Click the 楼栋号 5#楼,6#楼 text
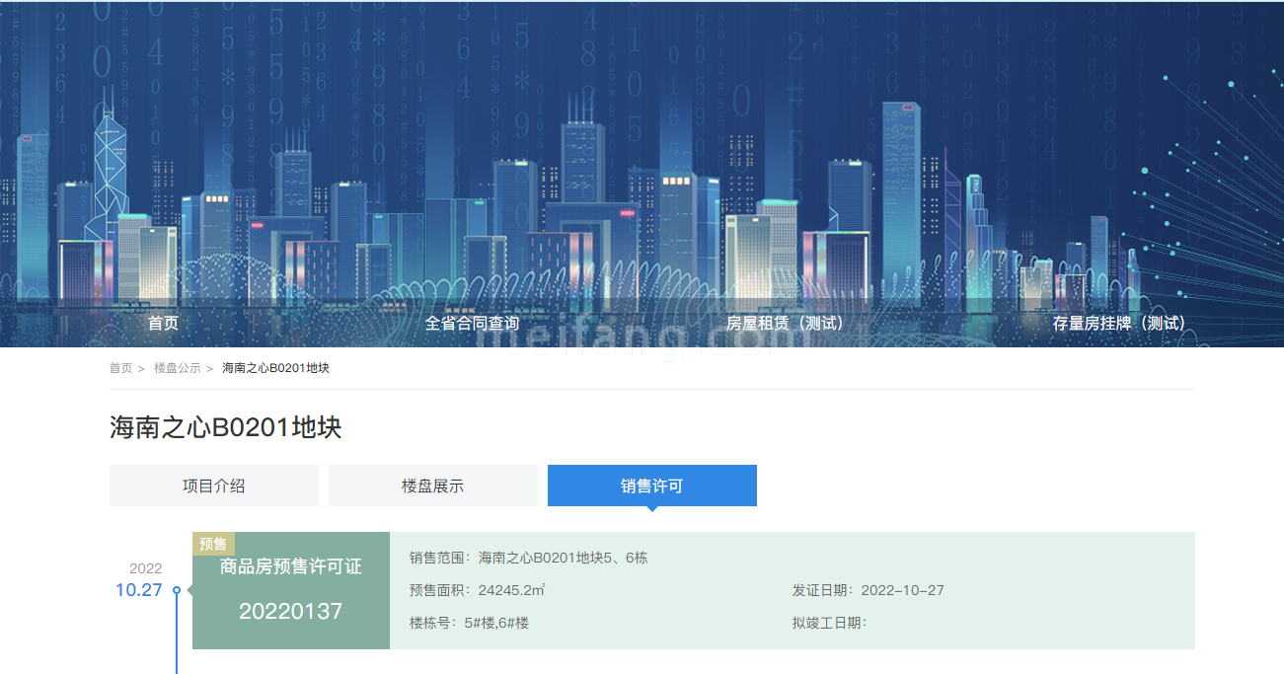This screenshot has height=674, width=1284. pos(469,623)
